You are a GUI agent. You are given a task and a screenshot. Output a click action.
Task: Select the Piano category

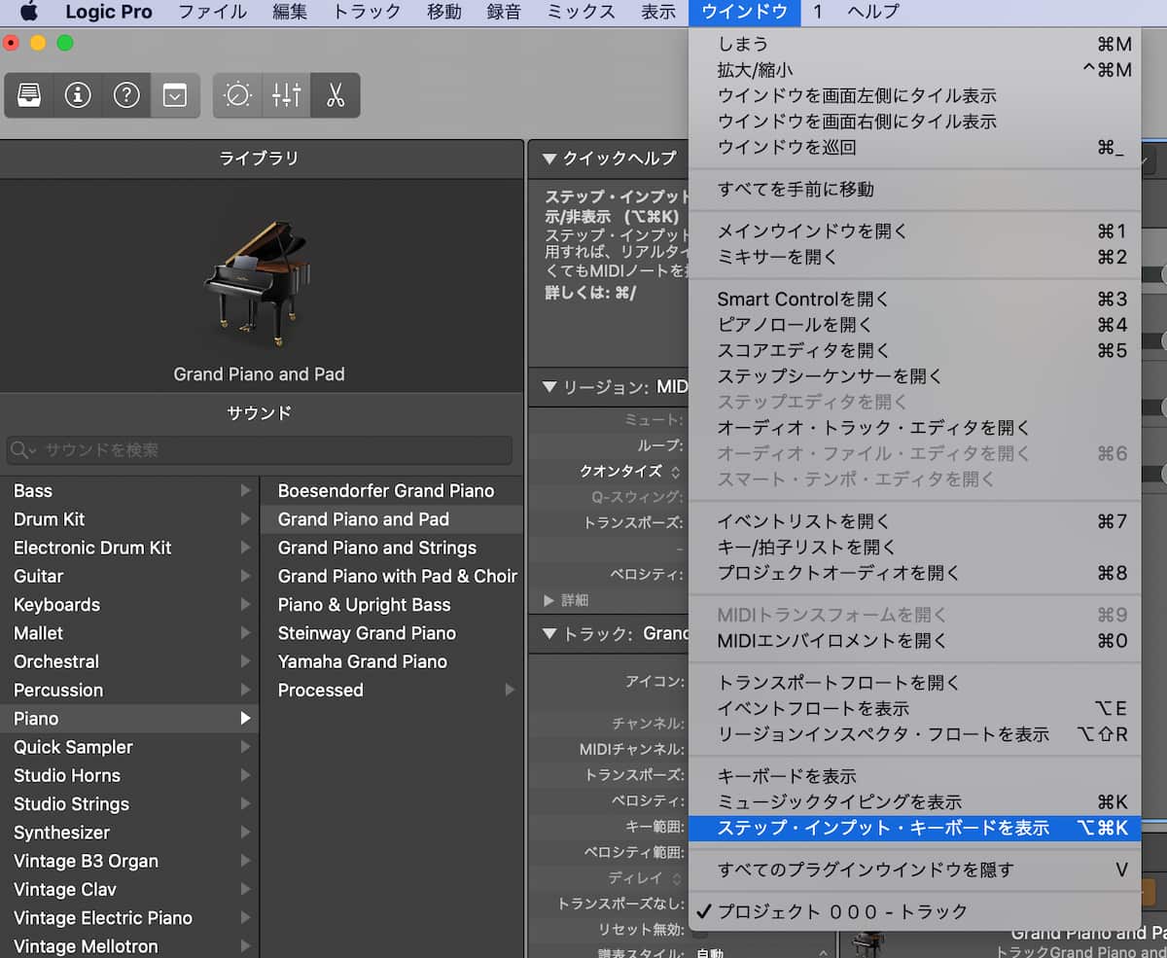[x=129, y=719]
